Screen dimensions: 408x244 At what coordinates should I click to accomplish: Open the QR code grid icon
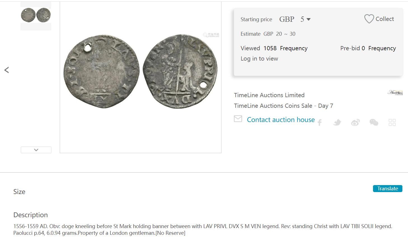point(392,123)
